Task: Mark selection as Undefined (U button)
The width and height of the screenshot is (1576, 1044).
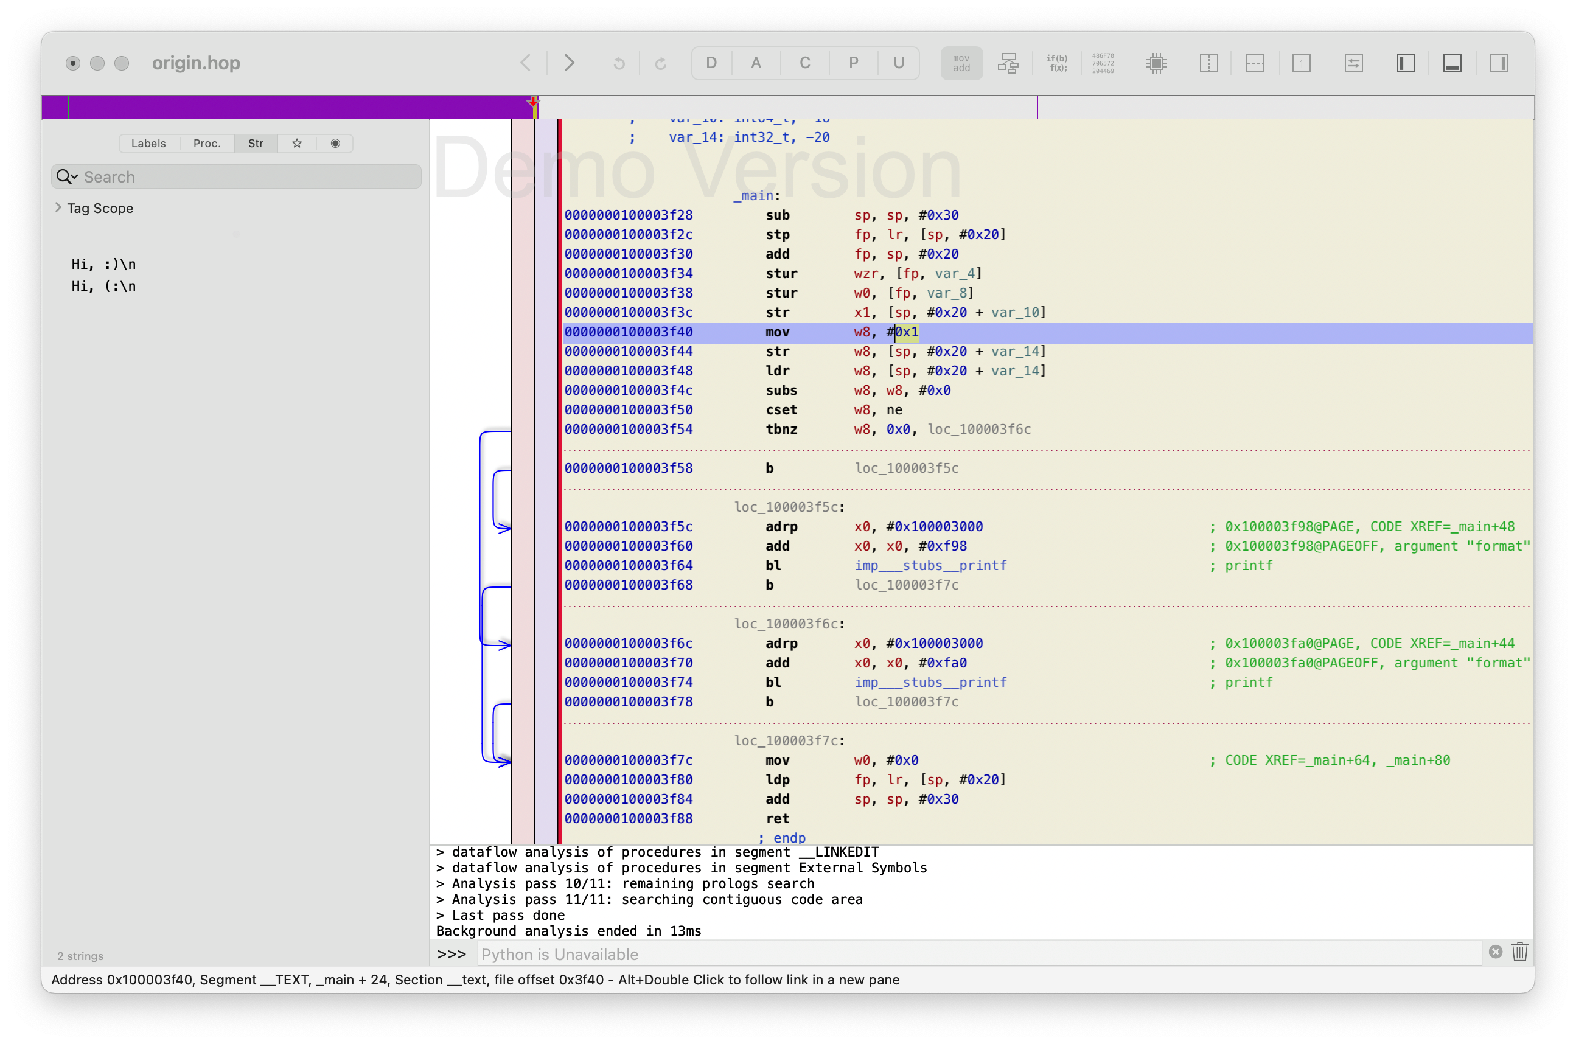Action: point(898,63)
